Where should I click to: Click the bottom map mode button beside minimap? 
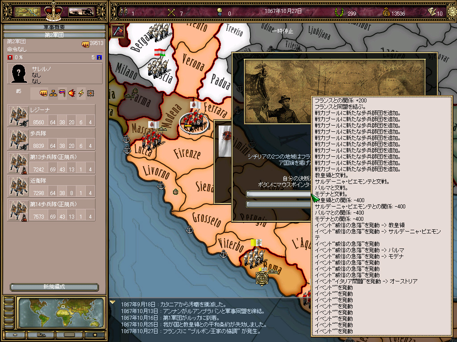9,326
